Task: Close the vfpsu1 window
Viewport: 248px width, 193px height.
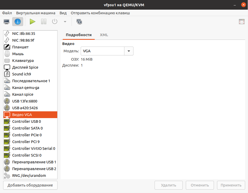Action: point(243,5)
